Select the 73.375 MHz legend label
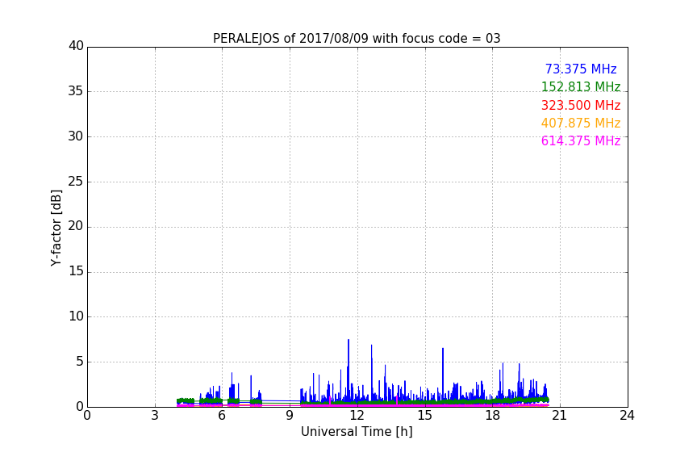This screenshot has height=465, width=697. tap(581, 69)
